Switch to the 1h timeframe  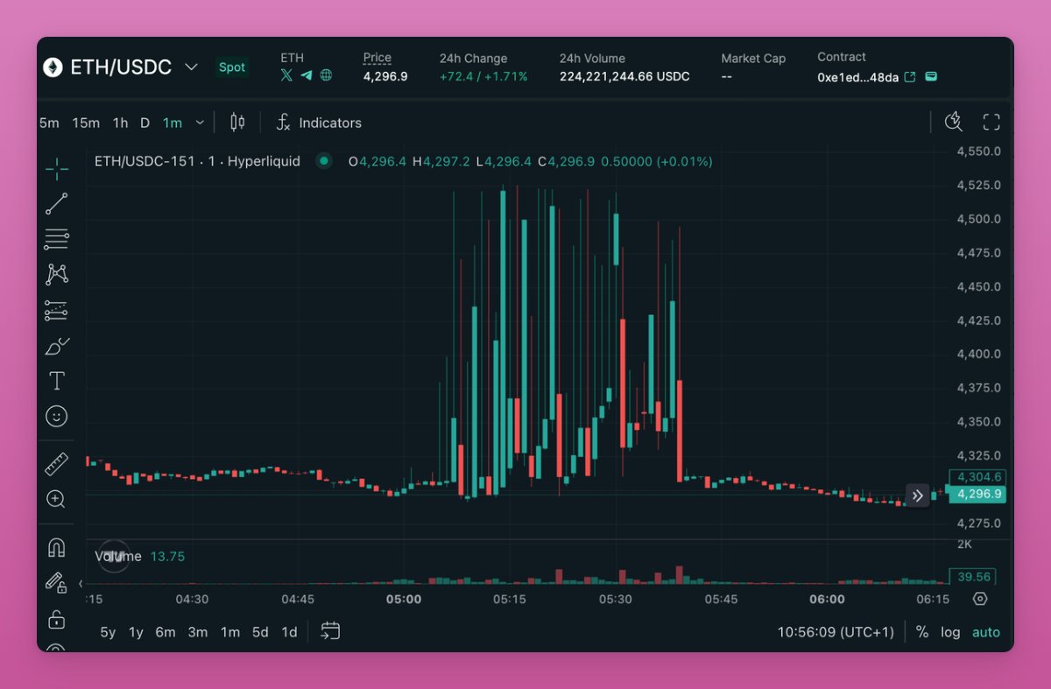tap(121, 123)
